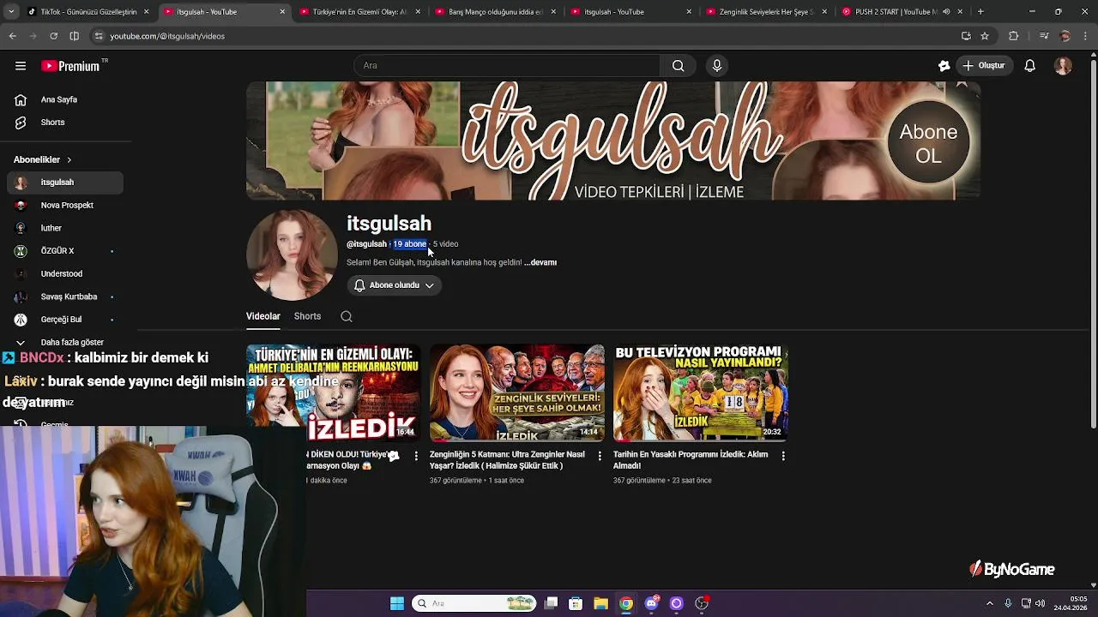Click the sparkle icon beside Oluştur
The image size is (1098, 617).
pyautogui.click(x=944, y=66)
